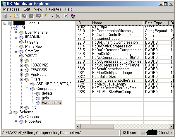The height and width of the screenshot is (137, 175).
Task: Click the local computer icon in tree
Action: click(10, 23)
